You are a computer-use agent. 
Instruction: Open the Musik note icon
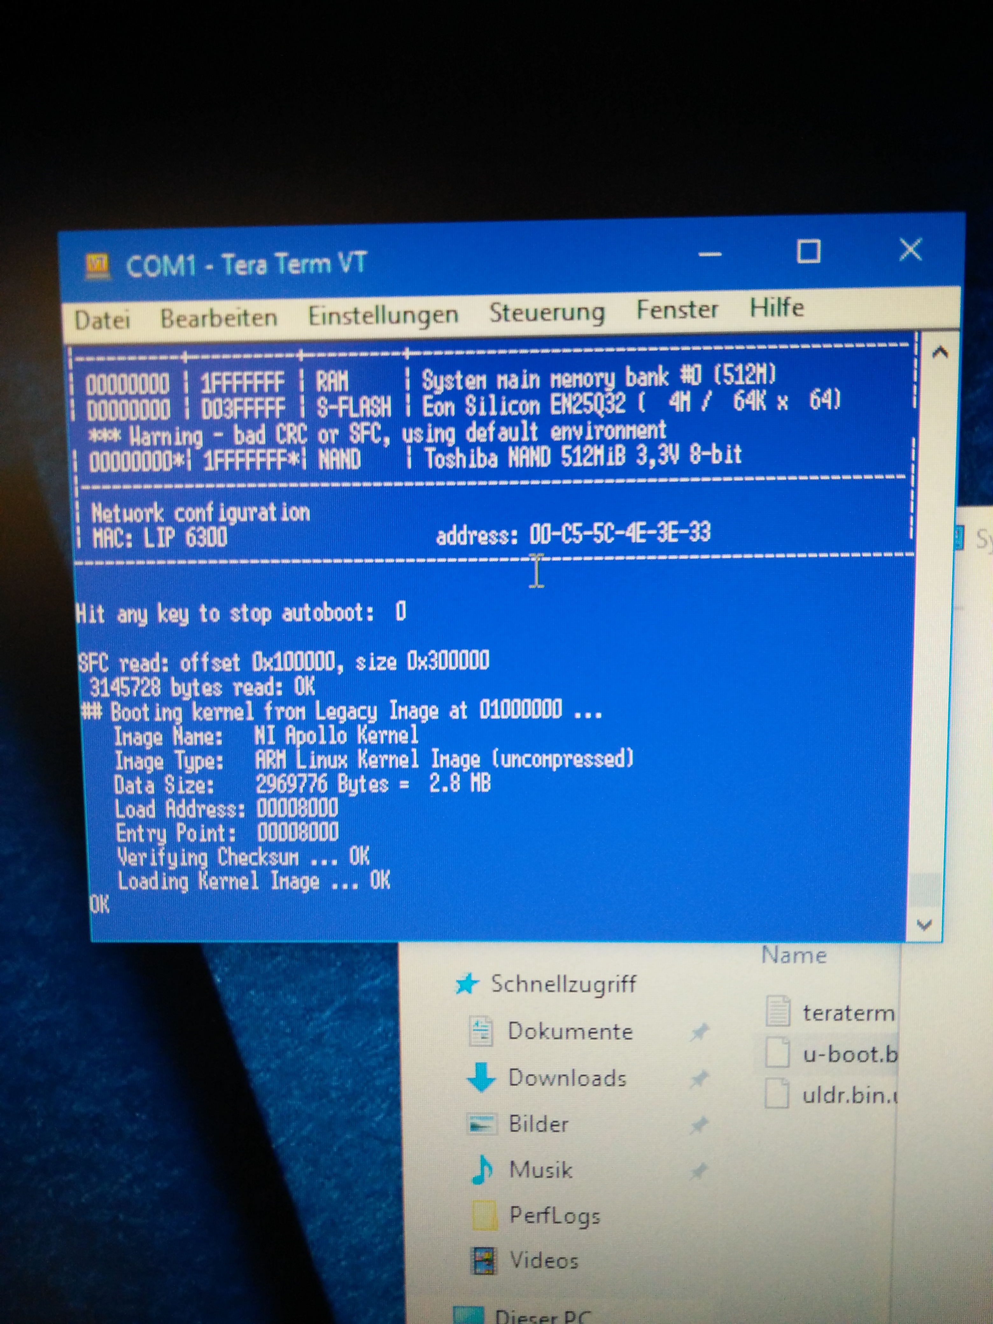[482, 1170]
